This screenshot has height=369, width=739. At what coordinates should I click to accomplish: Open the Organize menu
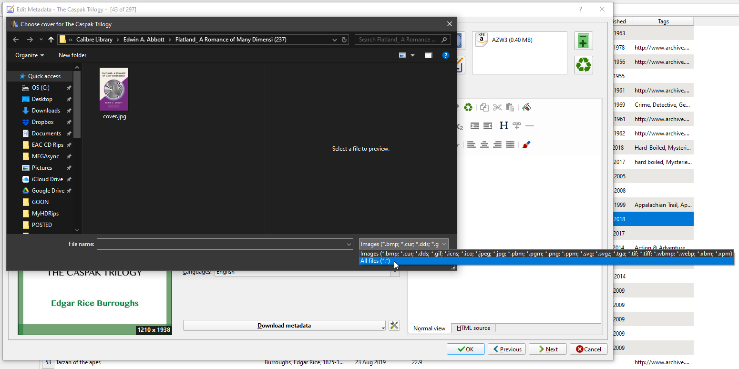(x=30, y=55)
